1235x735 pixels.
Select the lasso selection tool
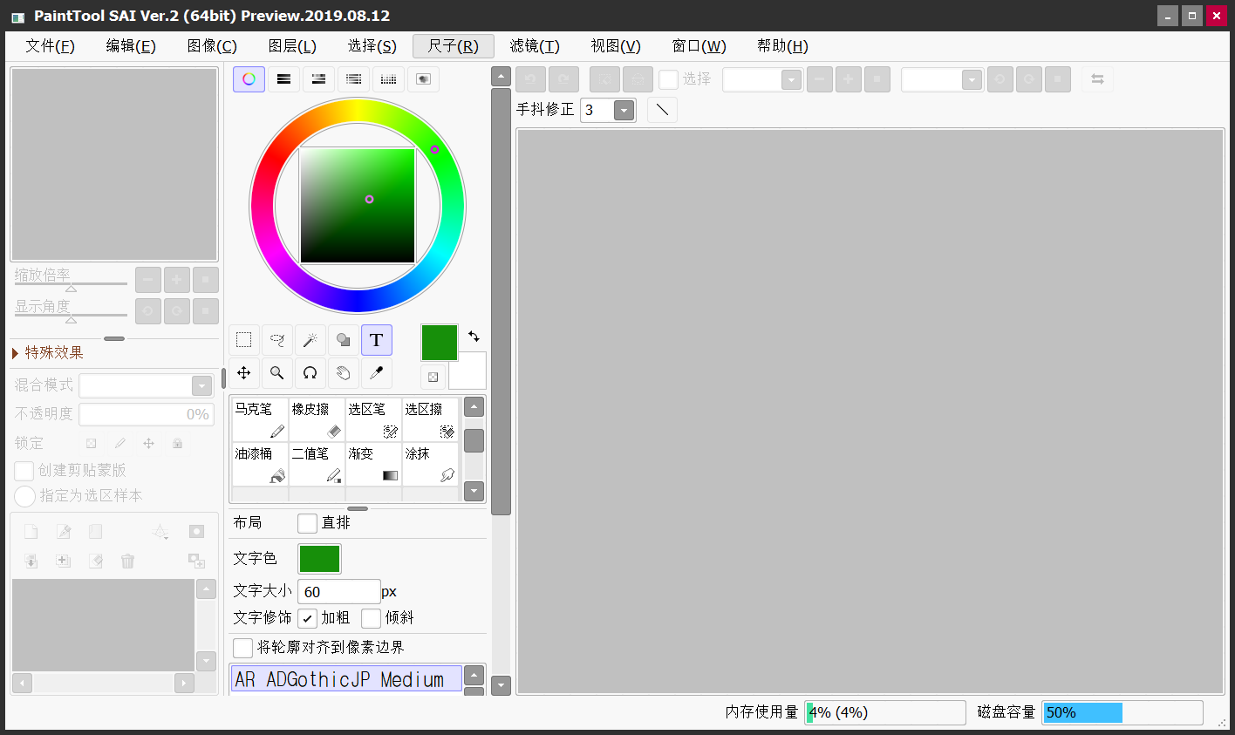click(x=277, y=340)
